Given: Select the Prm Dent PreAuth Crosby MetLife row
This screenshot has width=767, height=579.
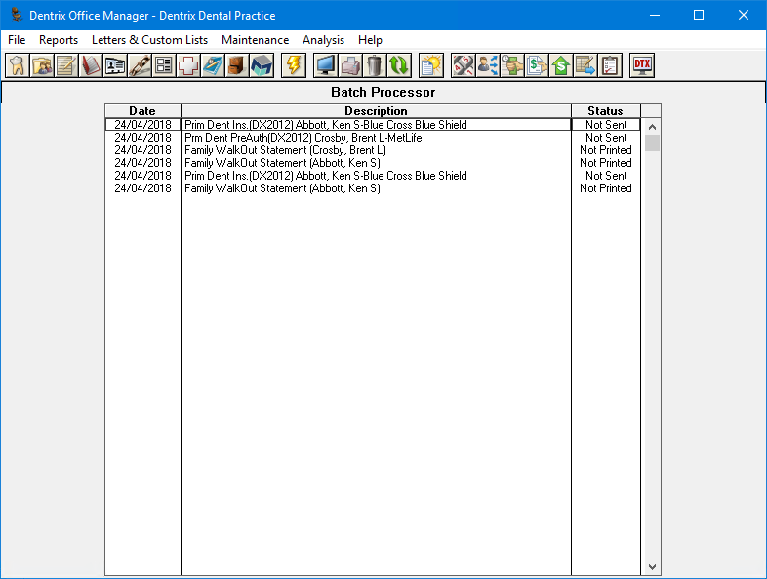Looking at the screenshot, I should [376, 138].
